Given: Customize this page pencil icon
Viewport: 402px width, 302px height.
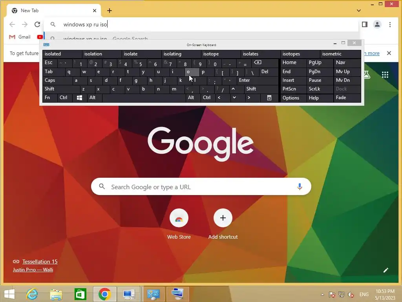Looking at the screenshot, I should [386, 270].
